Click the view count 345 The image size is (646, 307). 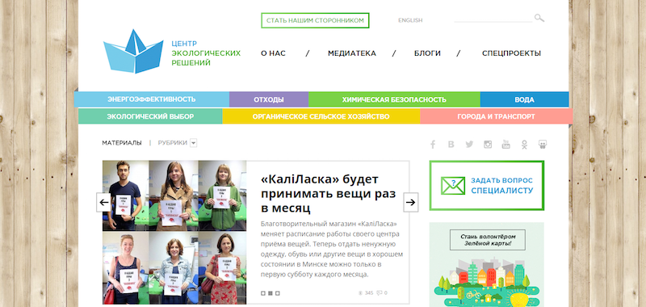click(x=369, y=293)
